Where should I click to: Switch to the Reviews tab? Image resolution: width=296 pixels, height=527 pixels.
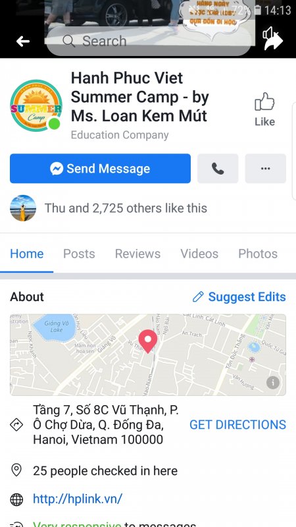137,254
